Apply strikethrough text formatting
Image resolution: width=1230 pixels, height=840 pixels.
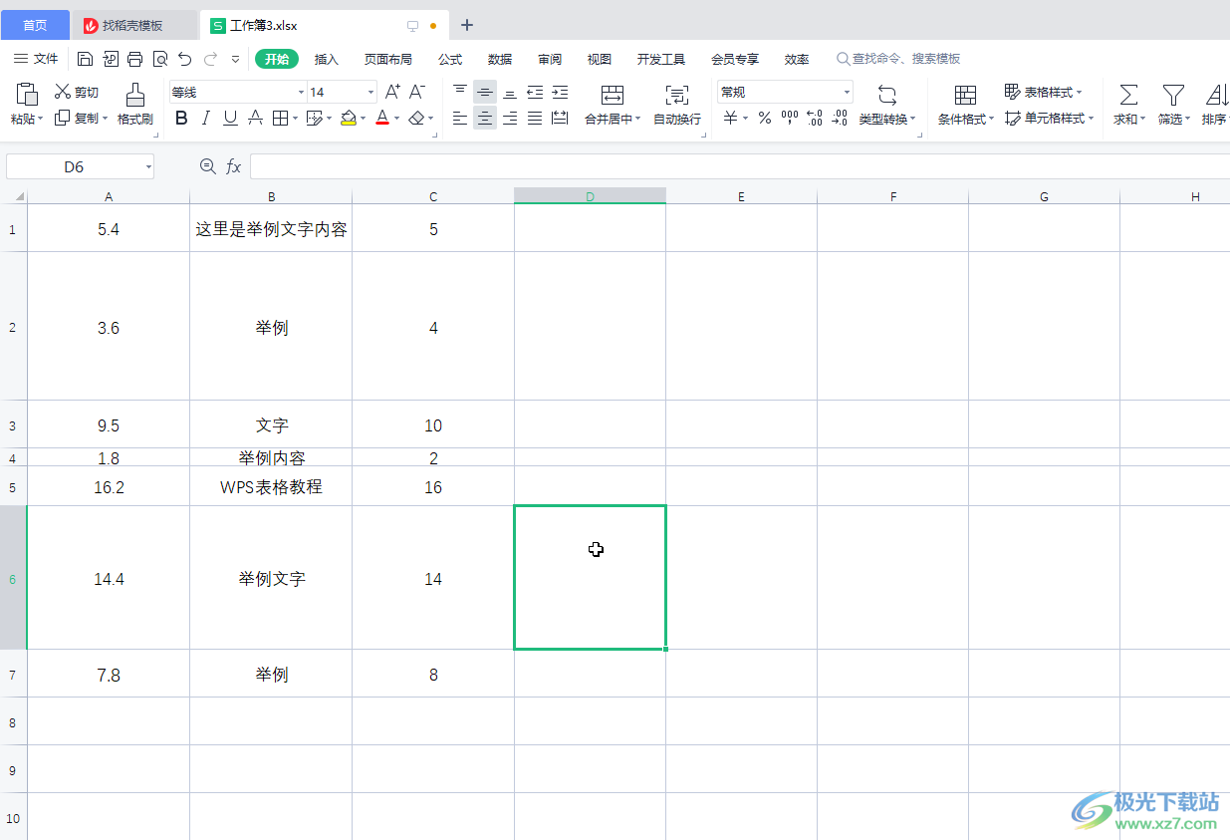click(x=255, y=119)
